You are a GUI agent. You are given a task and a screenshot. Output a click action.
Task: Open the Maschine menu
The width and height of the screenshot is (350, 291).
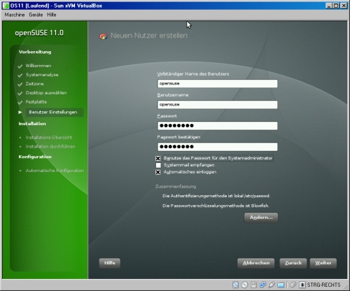[x=15, y=15]
